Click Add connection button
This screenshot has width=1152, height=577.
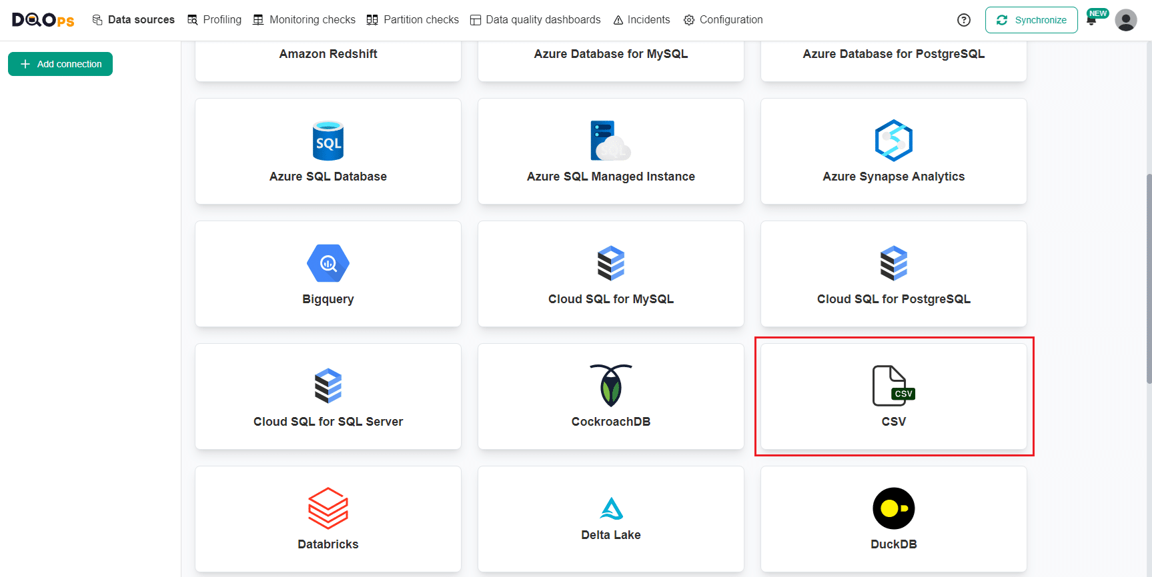[x=60, y=64]
